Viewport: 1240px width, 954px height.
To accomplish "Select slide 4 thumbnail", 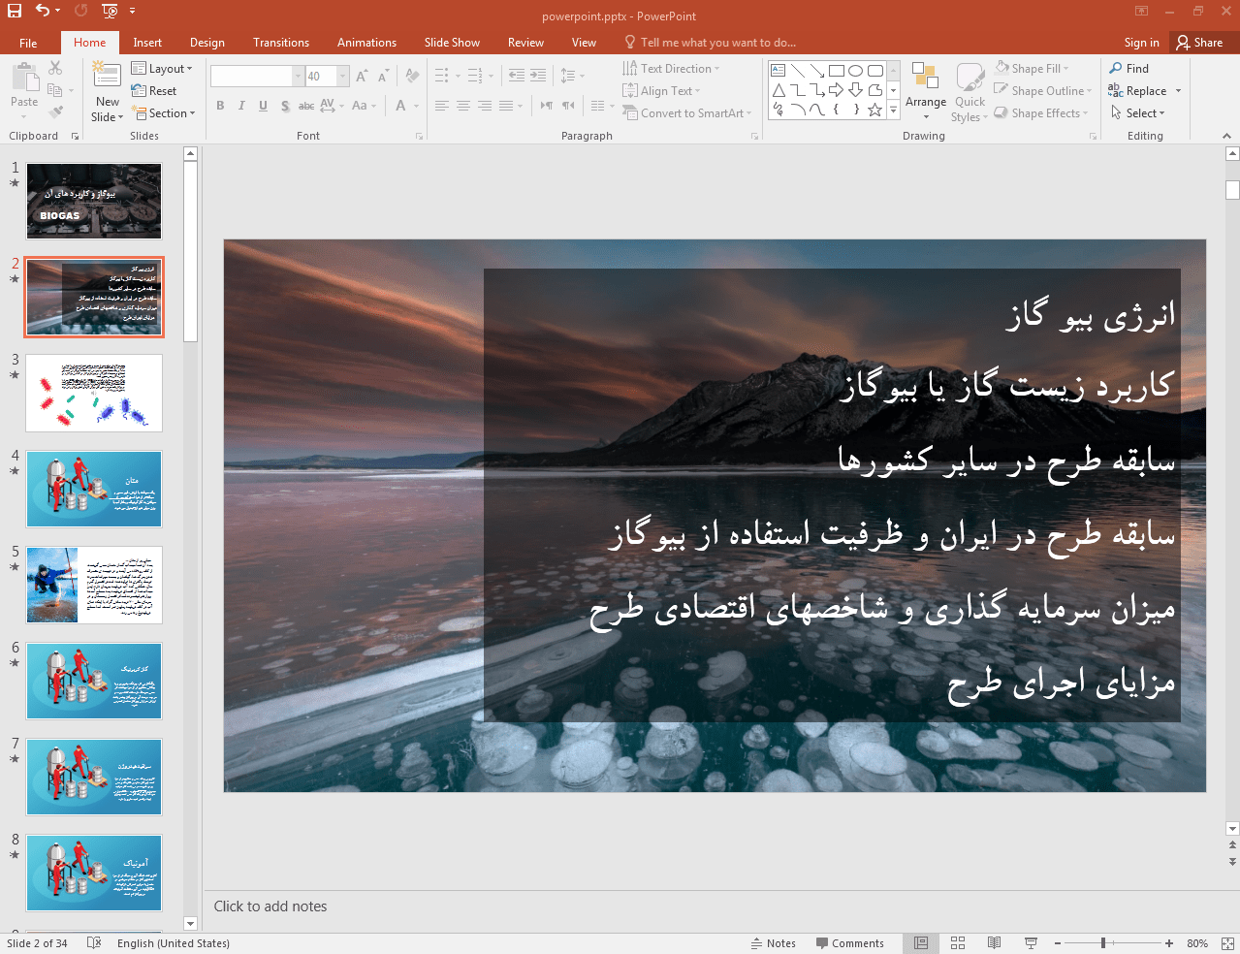I will pos(94,490).
